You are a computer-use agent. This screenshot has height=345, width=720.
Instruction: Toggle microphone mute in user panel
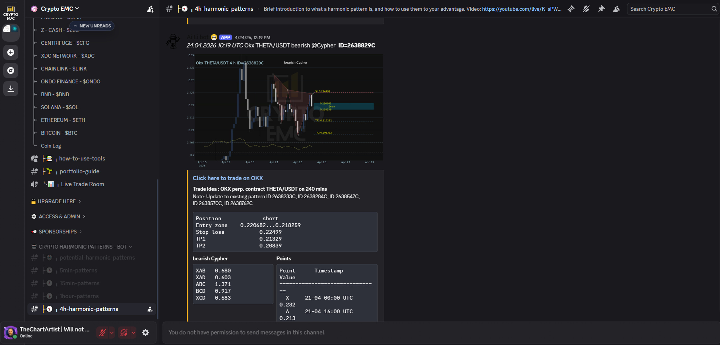pos(102,333)
